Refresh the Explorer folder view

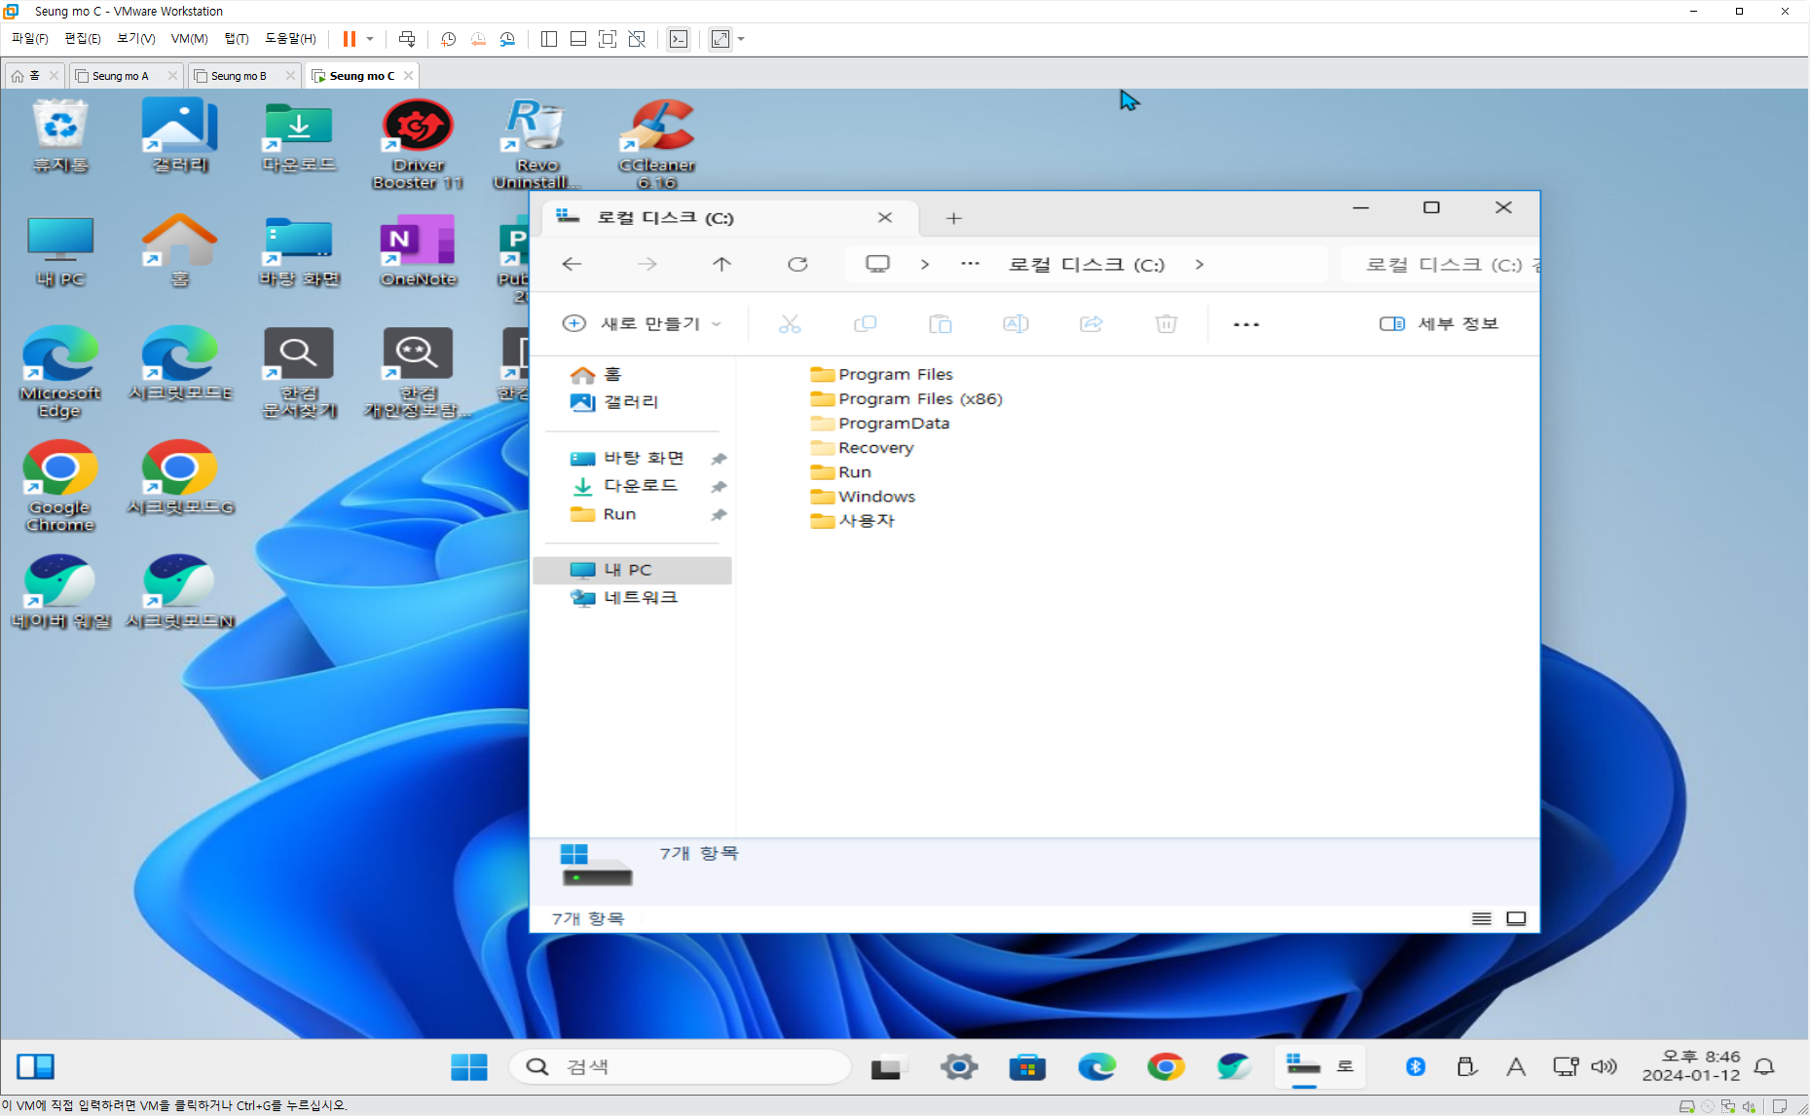pyautogui.click(x=797, y=264)
